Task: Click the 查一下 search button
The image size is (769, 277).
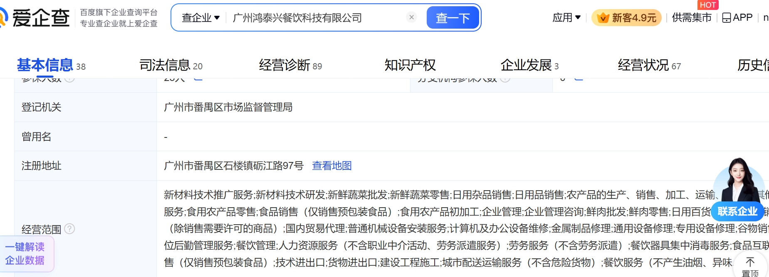Action: coord(452,18)
